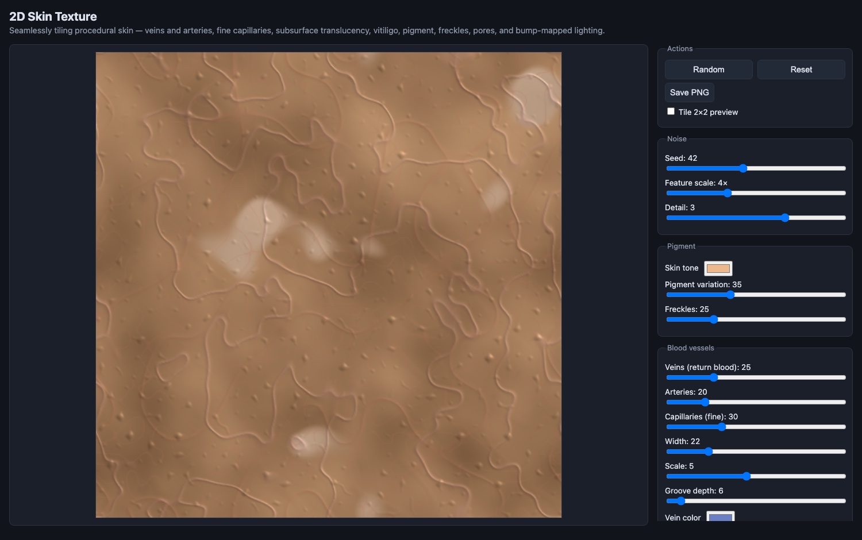Click the Feature scale slider
The height and width of the screenshot is (540, 862).
[x=756, y=193]
